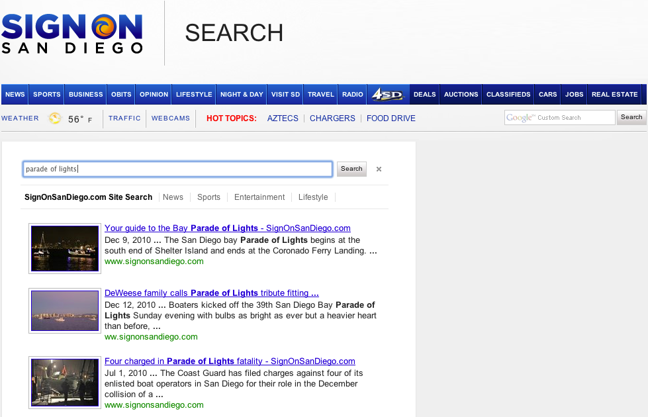
Task: Click Search button next to parade of lights
Action: [x=351, y=169]
